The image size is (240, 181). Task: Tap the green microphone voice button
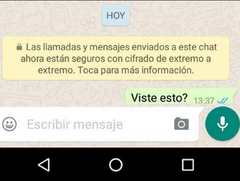[x=222, y=124]
